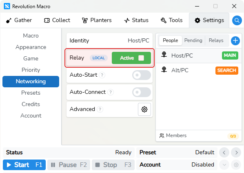The image size is (244, 173).
Task: Click the Members people icon
Action: [162, 135]
